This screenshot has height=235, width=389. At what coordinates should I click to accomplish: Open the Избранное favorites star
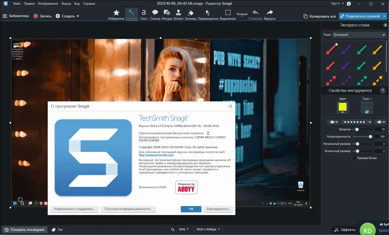pos(116,14)
